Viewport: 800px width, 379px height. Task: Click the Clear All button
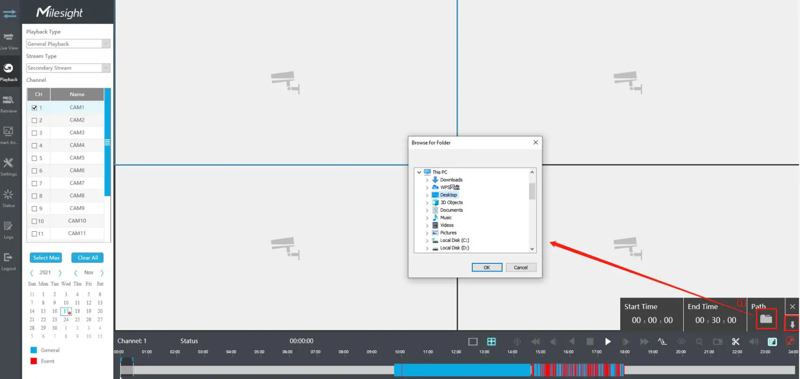pos(87,258)
